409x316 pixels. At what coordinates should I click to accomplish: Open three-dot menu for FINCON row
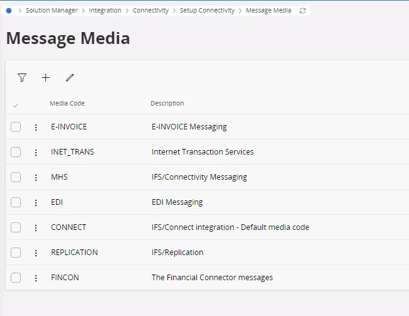click(36, 278)
